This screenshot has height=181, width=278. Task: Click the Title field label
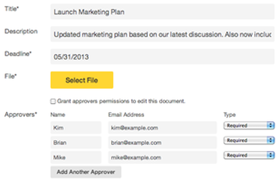click(12, 9)
